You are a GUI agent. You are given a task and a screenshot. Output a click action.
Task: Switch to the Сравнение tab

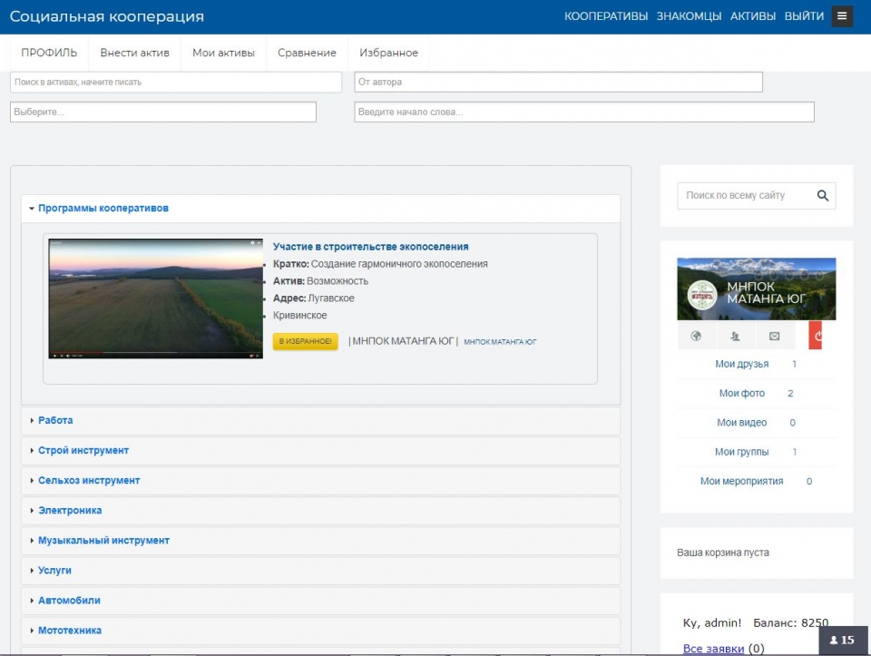click(307, 53)
